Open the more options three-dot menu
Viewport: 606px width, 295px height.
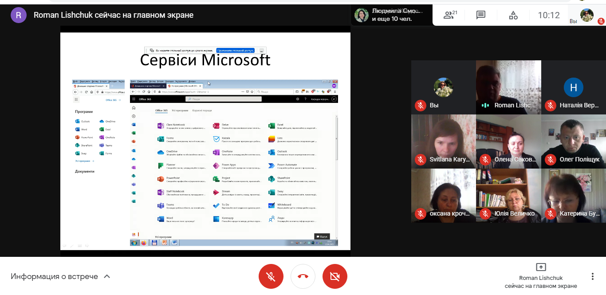(x=593, y=276)
